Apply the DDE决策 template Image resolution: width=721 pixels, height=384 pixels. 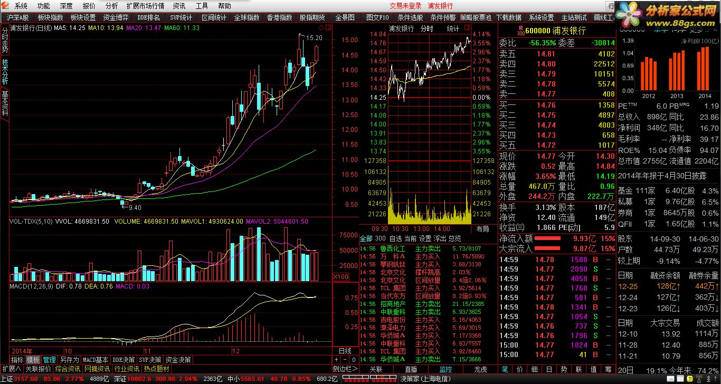(124, 360)
